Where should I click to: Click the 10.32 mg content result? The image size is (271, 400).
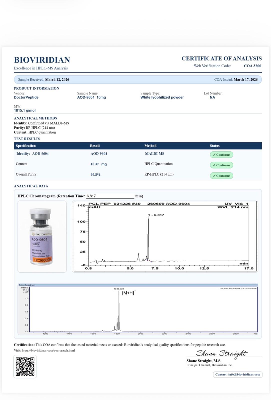tap(98, 164)
